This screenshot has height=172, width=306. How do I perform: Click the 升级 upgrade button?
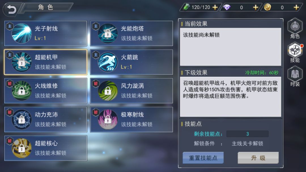258,158
